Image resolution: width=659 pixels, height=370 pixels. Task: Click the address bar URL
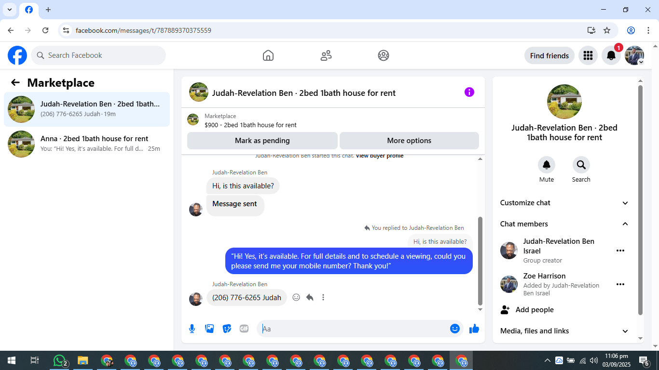tap(143, 30)
